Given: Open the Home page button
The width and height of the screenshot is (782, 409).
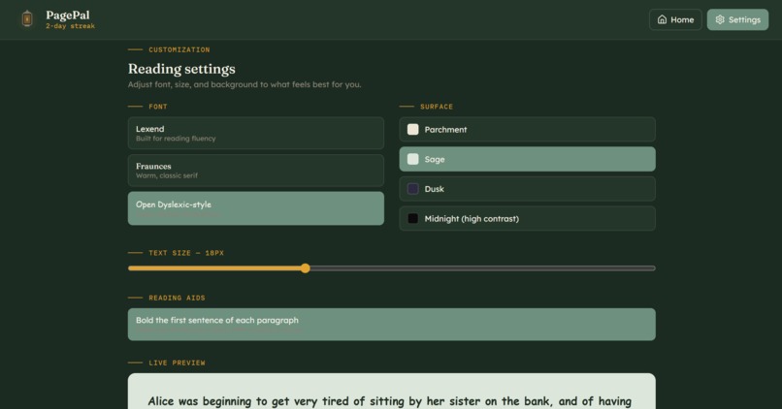Looking at the screenshot, I should point(675,19).
